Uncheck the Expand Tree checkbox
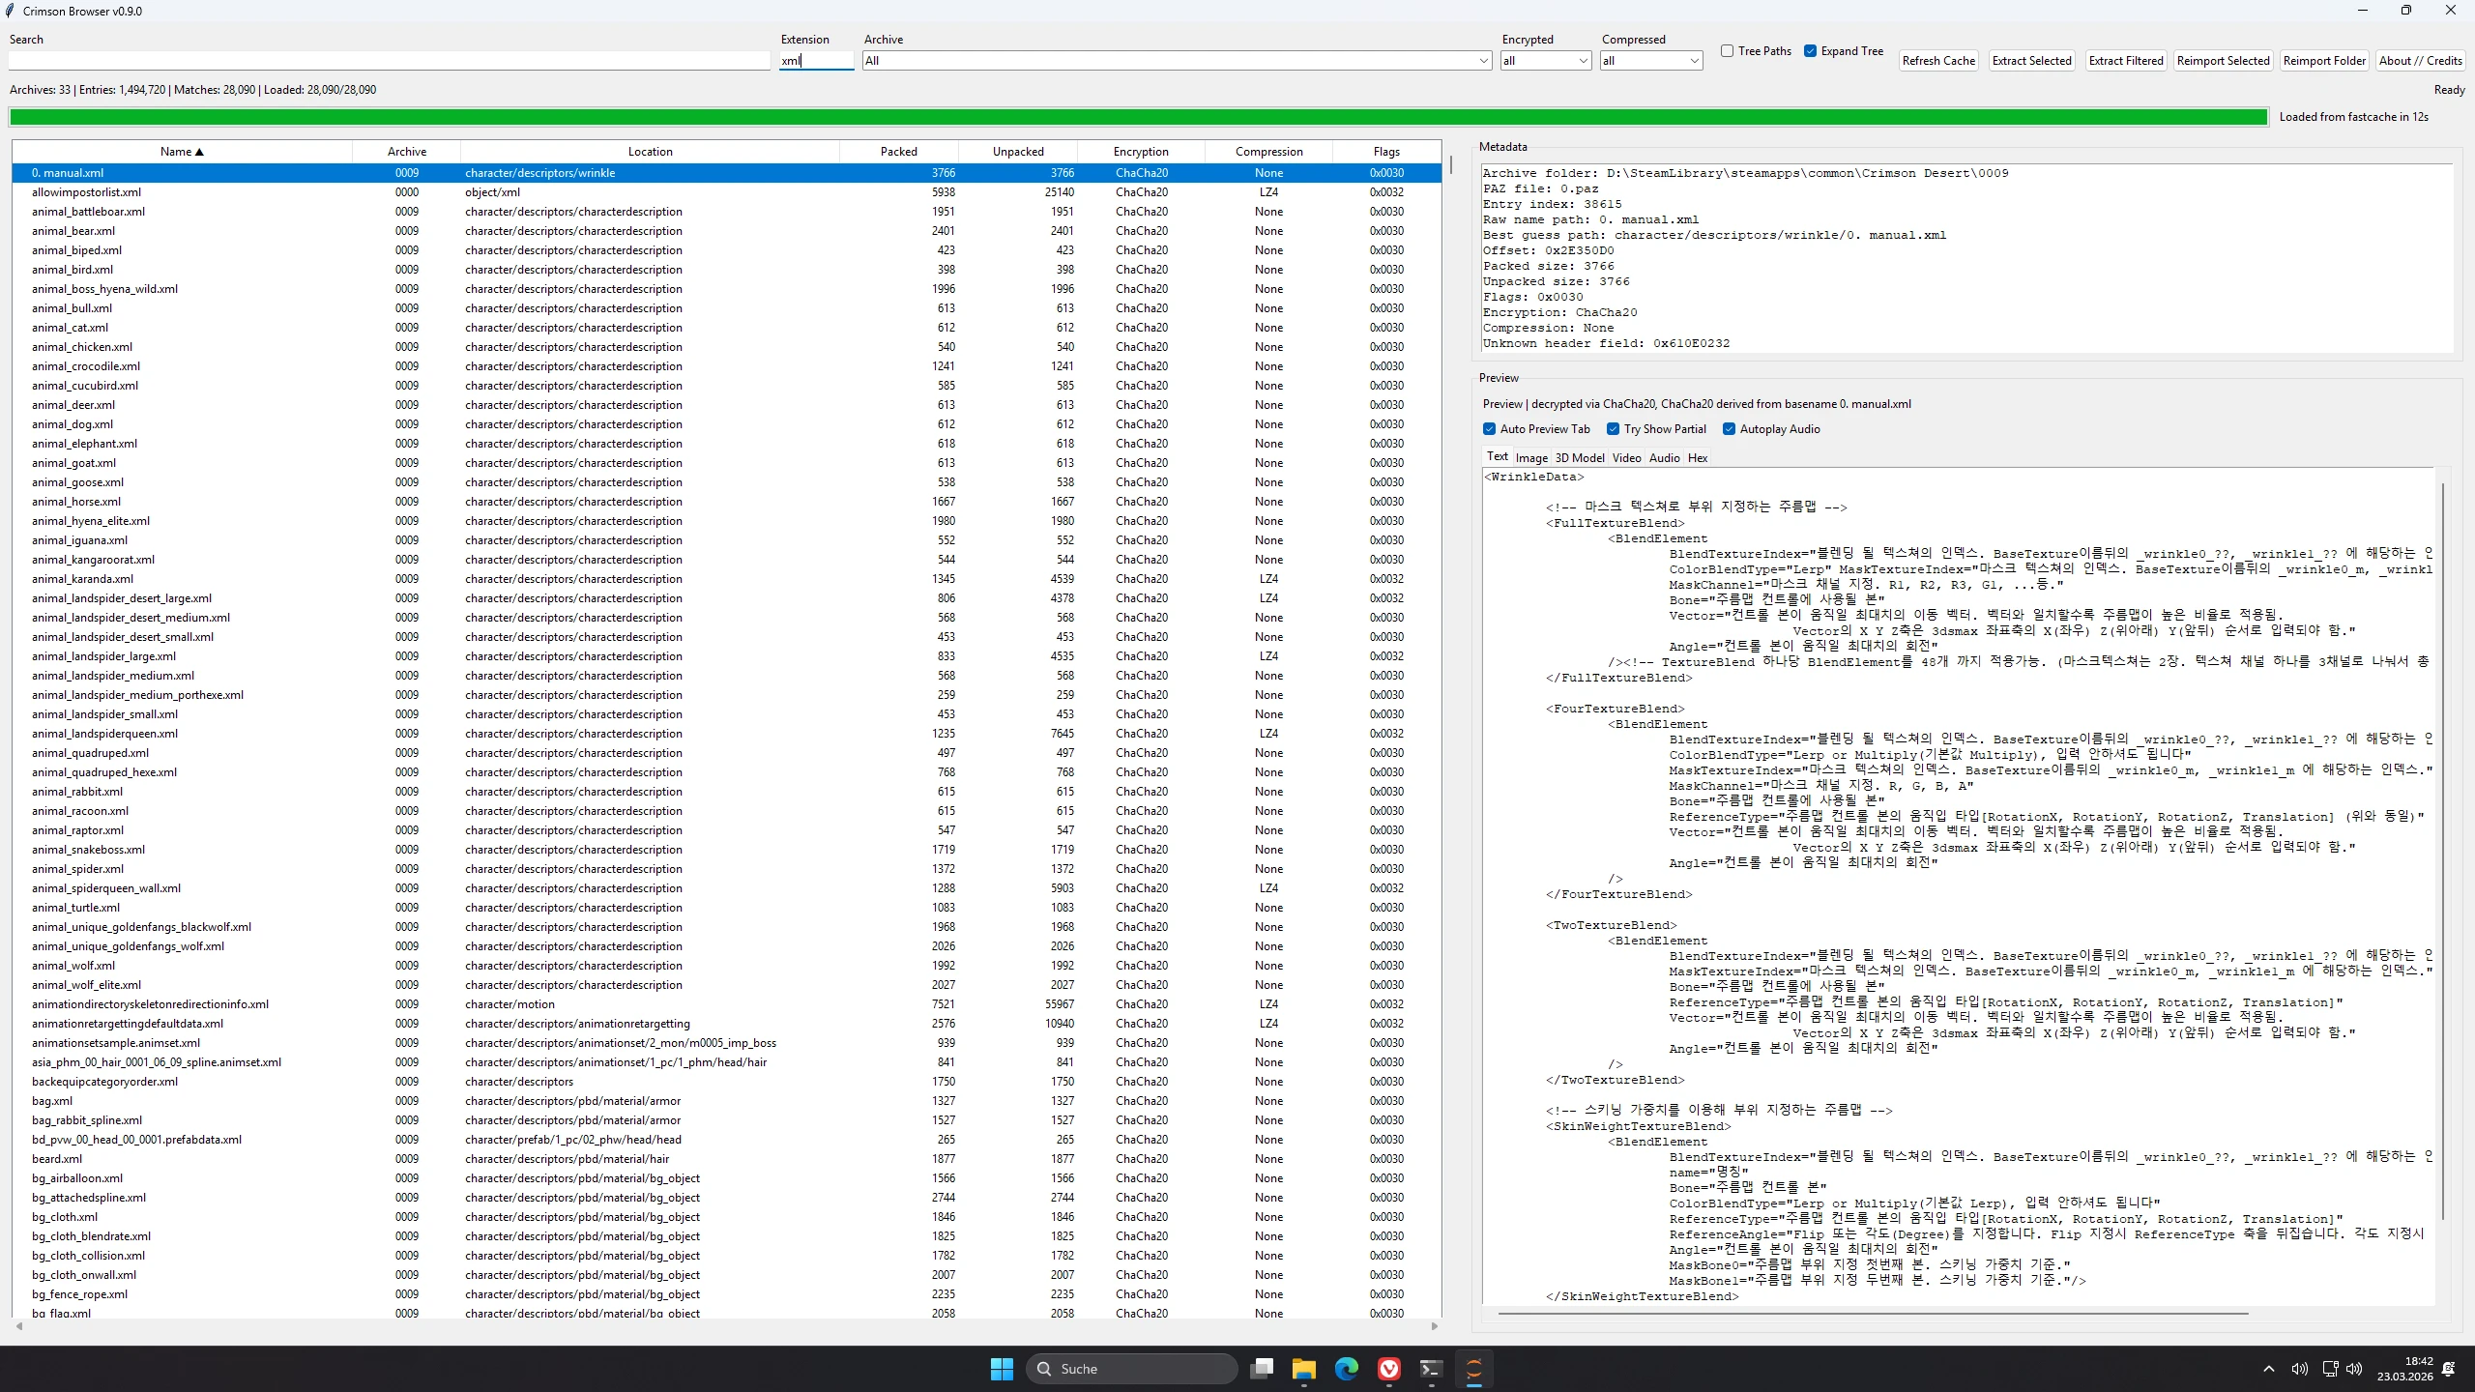2475x1392 pixels. click(x=1810, y=51)
